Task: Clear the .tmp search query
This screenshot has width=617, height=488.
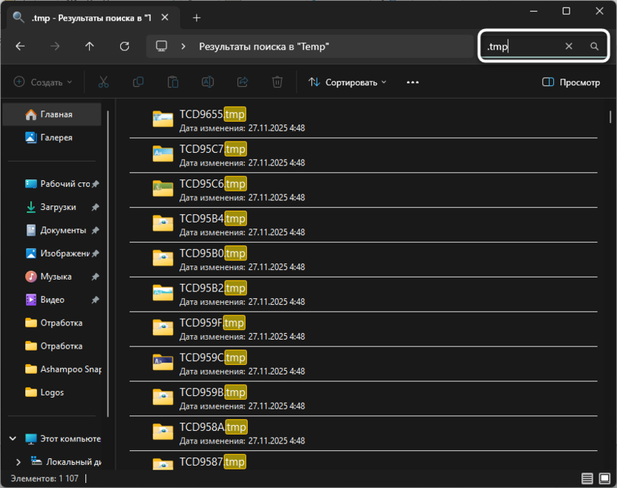Action: [x=569, y=46]
